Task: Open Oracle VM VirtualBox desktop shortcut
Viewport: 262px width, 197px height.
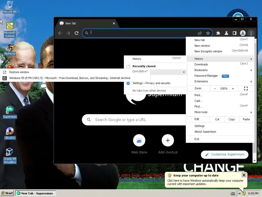Action: [10, 156]
